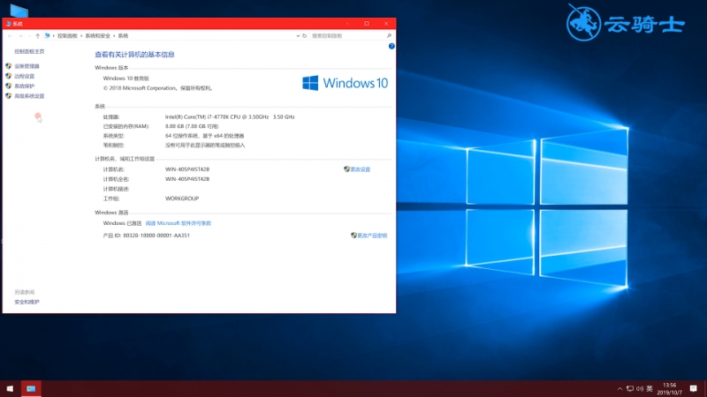Open the recent locations dropdown beside the forward arrow

29,35
